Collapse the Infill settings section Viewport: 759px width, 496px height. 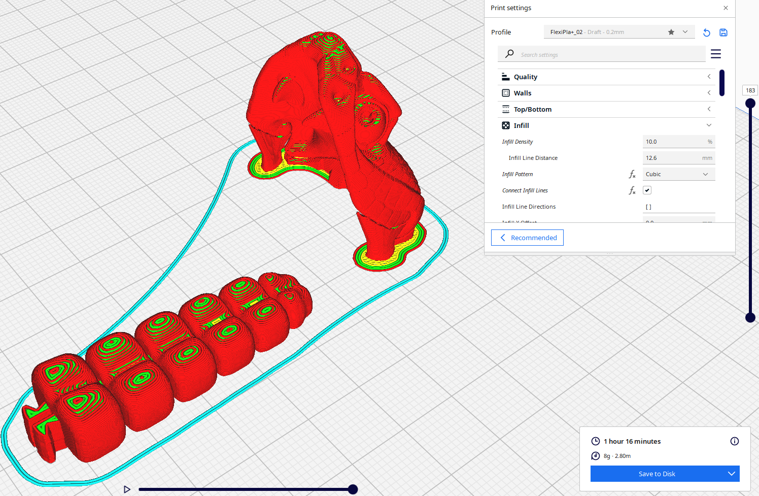[x=709, y=125]
